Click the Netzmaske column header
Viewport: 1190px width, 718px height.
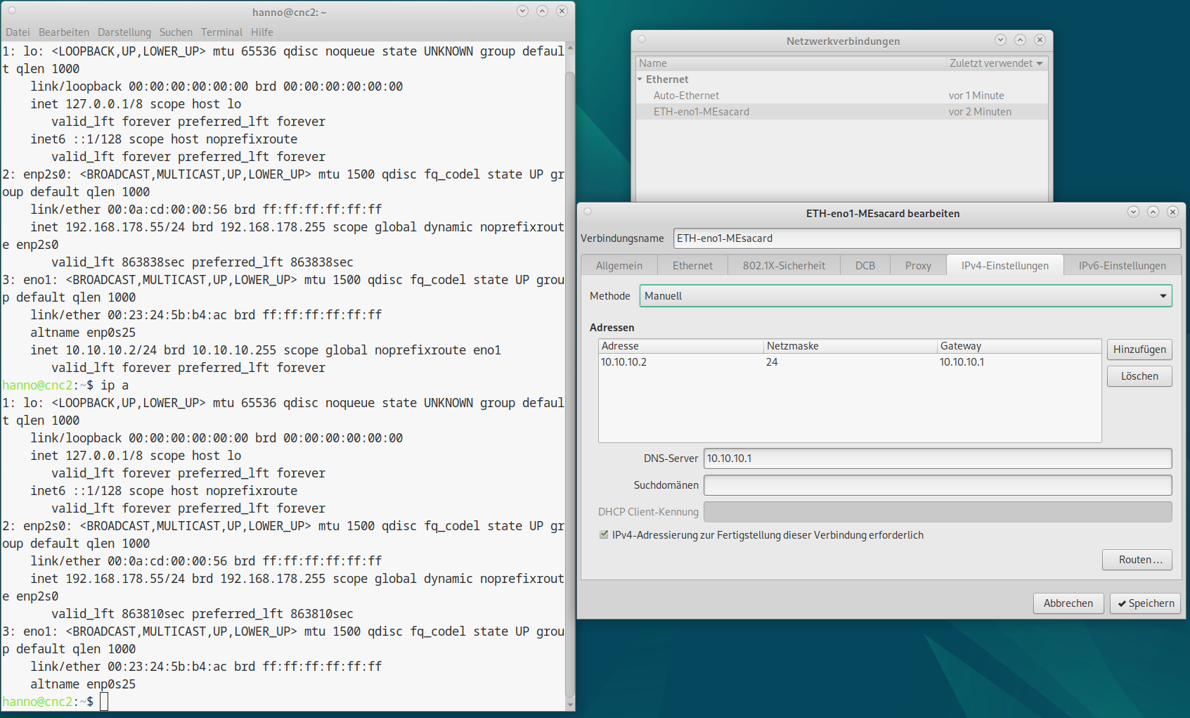(x=851, y=346)
